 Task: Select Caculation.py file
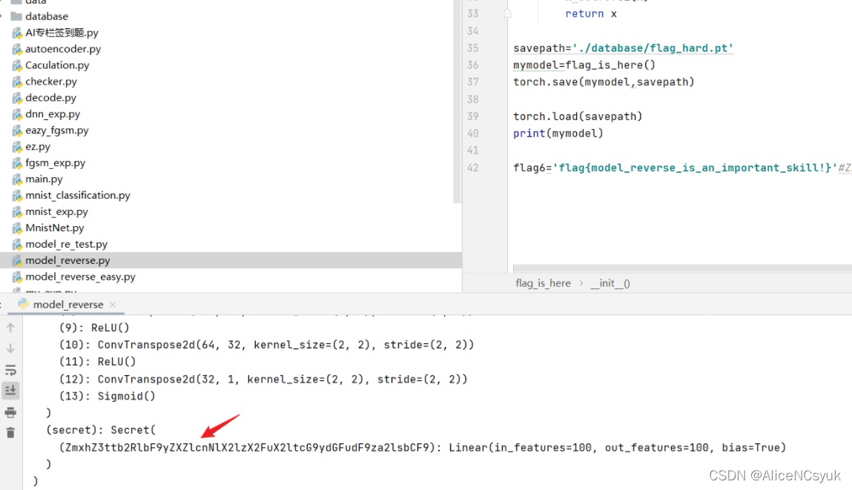(x=57, y=65)
